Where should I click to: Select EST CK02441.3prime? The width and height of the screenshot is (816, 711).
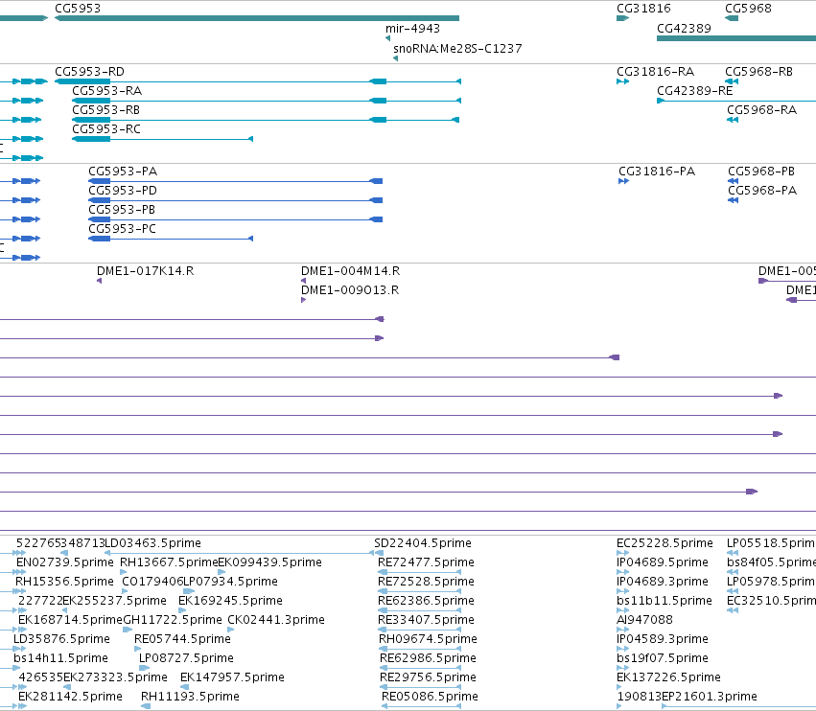(276, 620)
